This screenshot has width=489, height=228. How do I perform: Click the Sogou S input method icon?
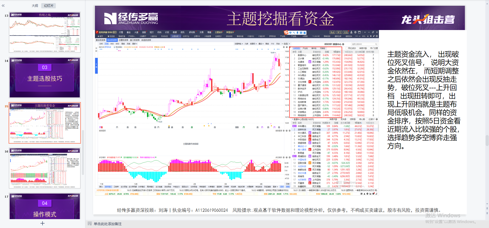click(286, 32)
